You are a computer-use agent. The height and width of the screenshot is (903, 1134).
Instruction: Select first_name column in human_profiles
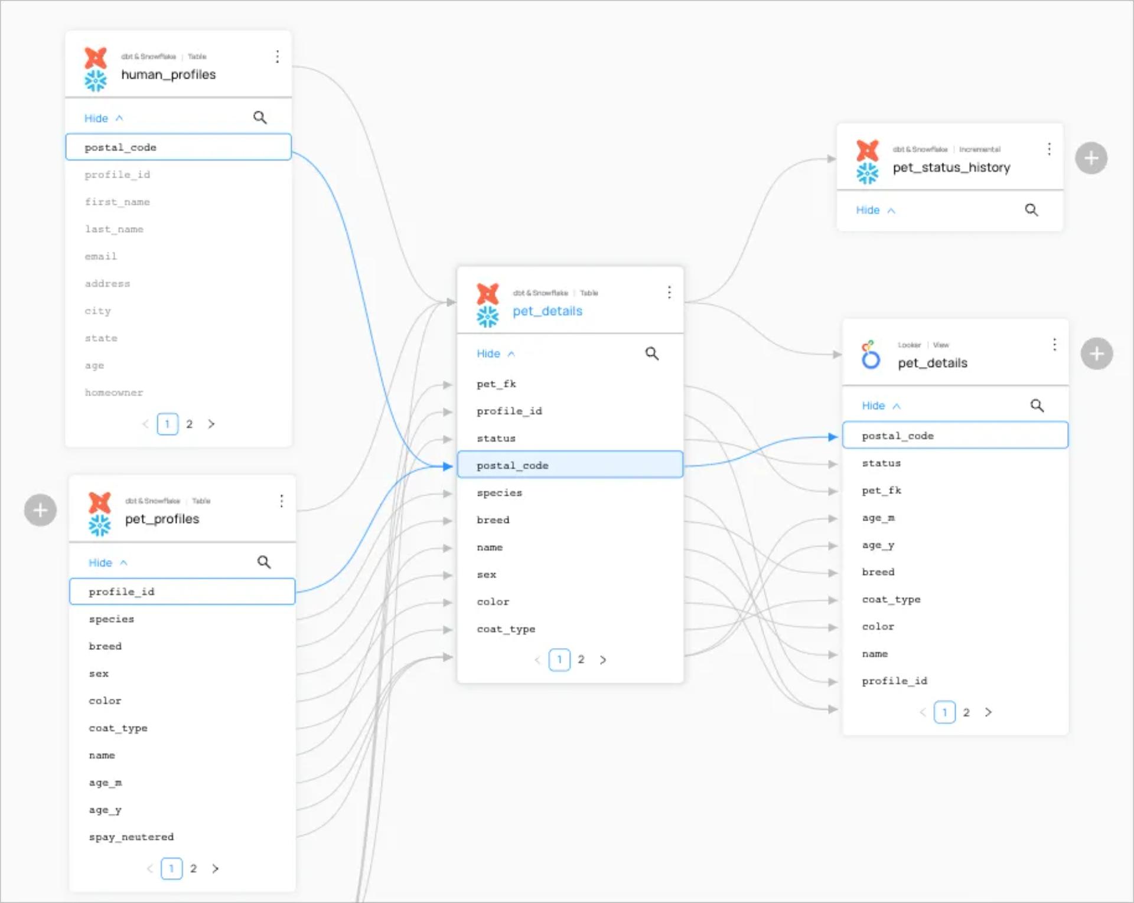178,202
